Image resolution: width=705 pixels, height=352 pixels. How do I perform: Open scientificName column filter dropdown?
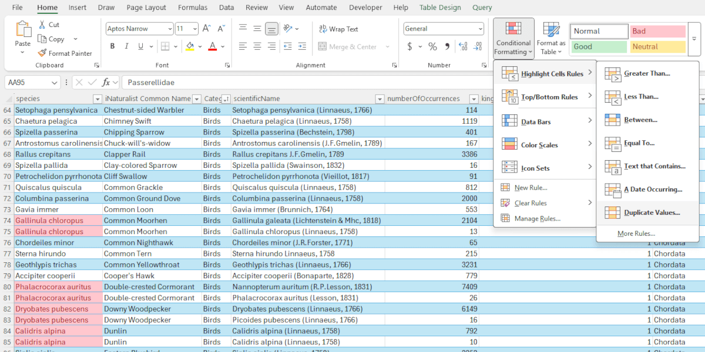pos(380,99)
